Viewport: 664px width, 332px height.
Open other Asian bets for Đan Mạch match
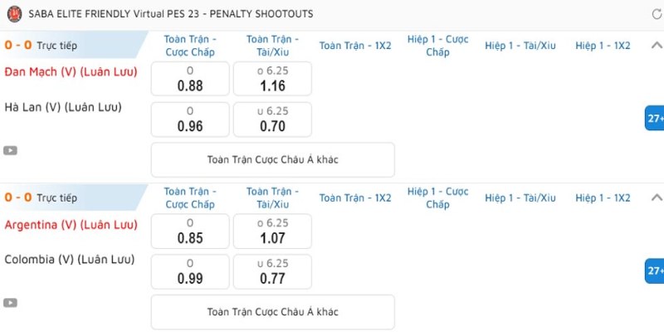[x=273, y=159]
